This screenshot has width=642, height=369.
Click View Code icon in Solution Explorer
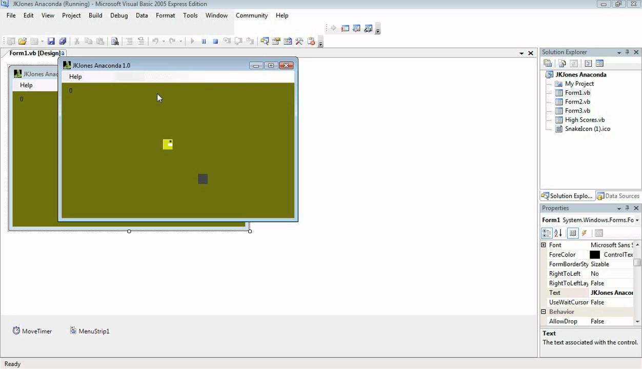coord(588,64)
